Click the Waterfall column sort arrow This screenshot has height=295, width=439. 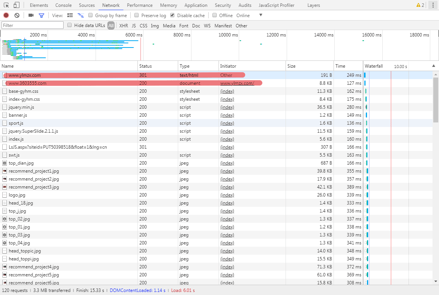coord(433,66)
